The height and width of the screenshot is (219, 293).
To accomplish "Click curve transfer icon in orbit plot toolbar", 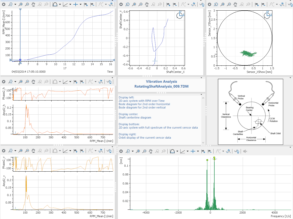I will [x=289, y=4].
